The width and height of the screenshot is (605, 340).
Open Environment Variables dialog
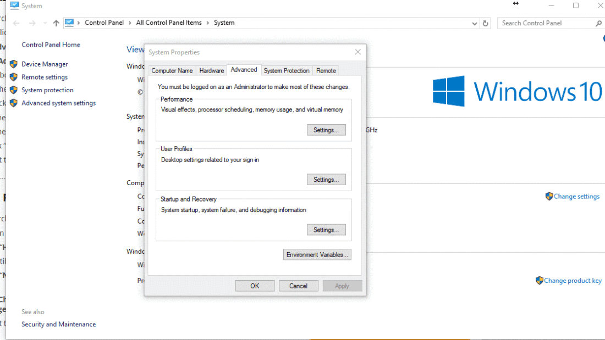pos(317,255)
